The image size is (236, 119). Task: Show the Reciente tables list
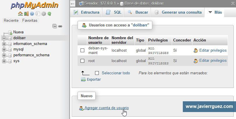(11, 20)
